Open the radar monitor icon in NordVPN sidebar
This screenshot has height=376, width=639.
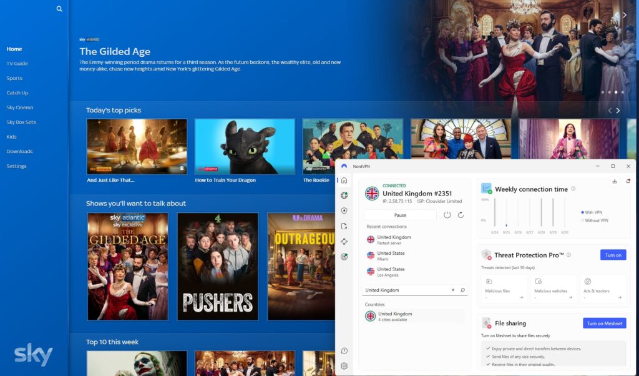(344, 257)
